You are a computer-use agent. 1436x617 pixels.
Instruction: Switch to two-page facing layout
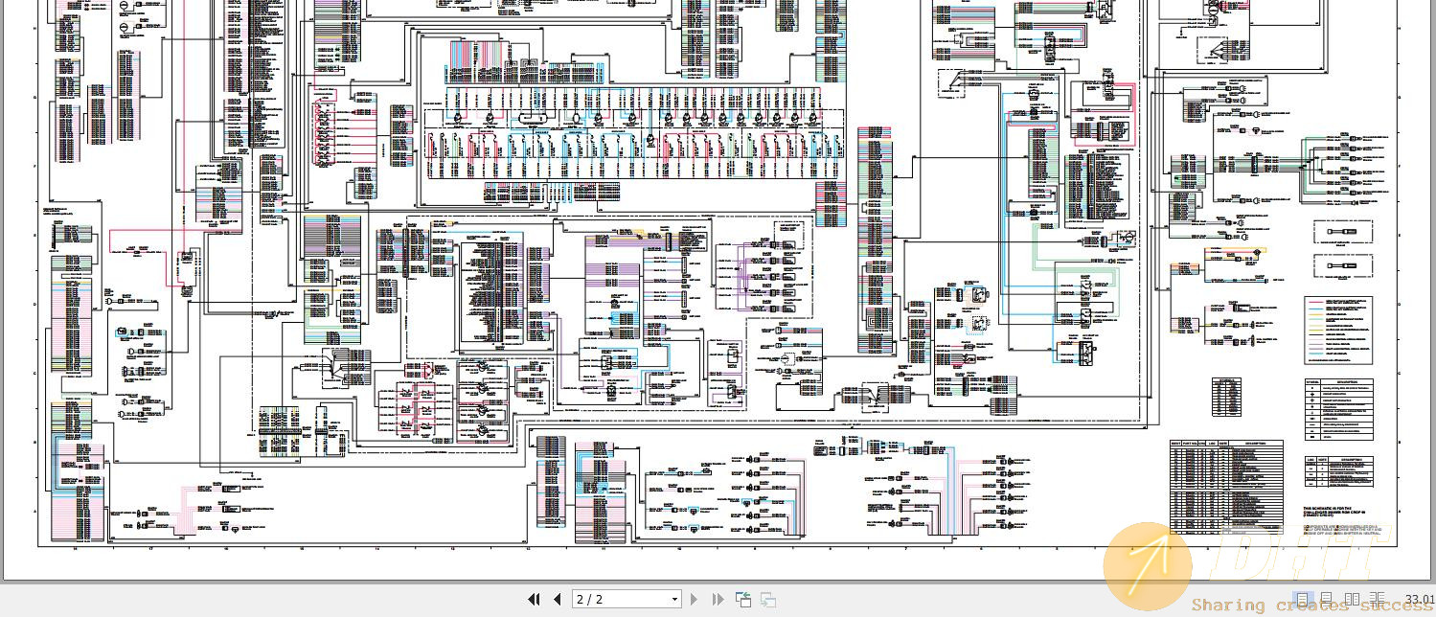[1351, 598]
